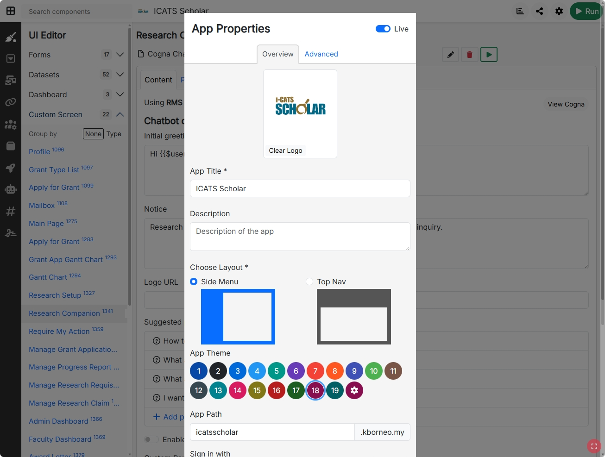Open the share icon in top bar
Screen dimensions: 605x457
[540, 11]
